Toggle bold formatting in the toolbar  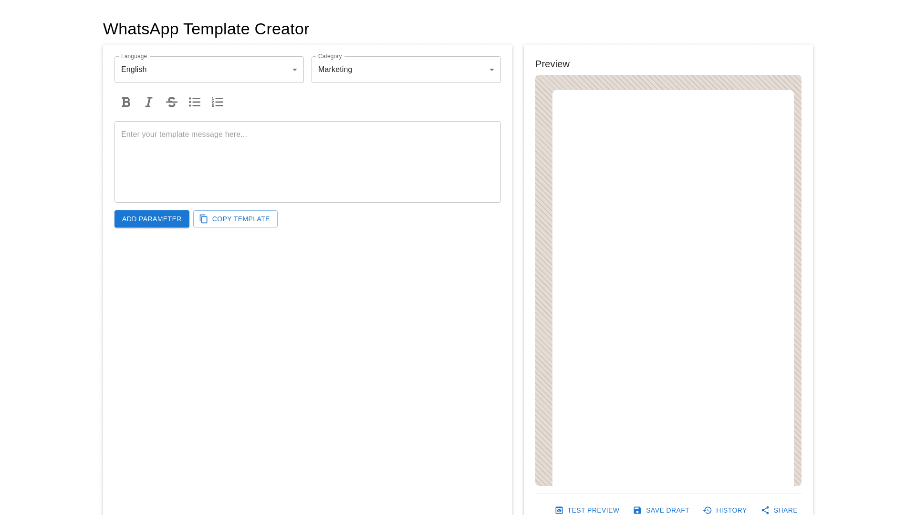126,102
